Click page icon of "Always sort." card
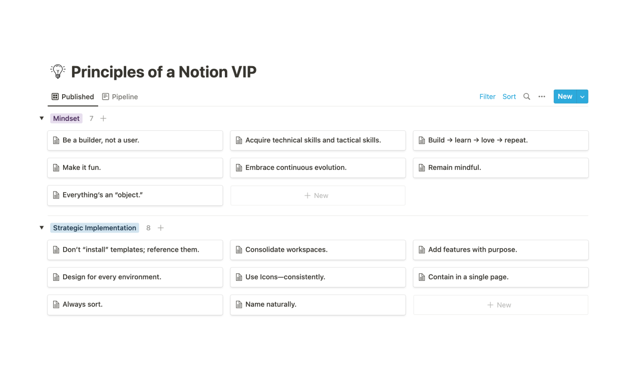Viewport: 636px width, 381px height. 56,305
